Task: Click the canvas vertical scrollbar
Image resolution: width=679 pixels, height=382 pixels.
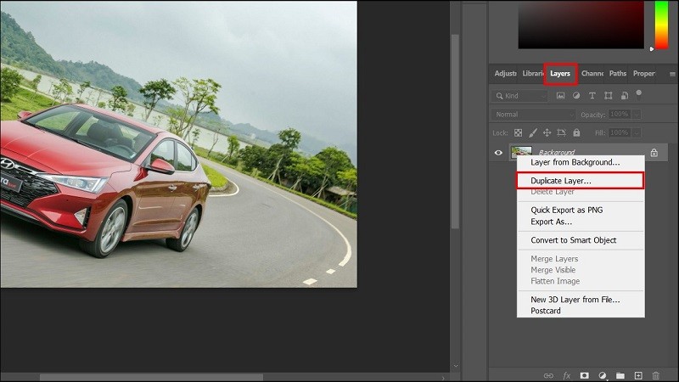Action: pos(455,131)
